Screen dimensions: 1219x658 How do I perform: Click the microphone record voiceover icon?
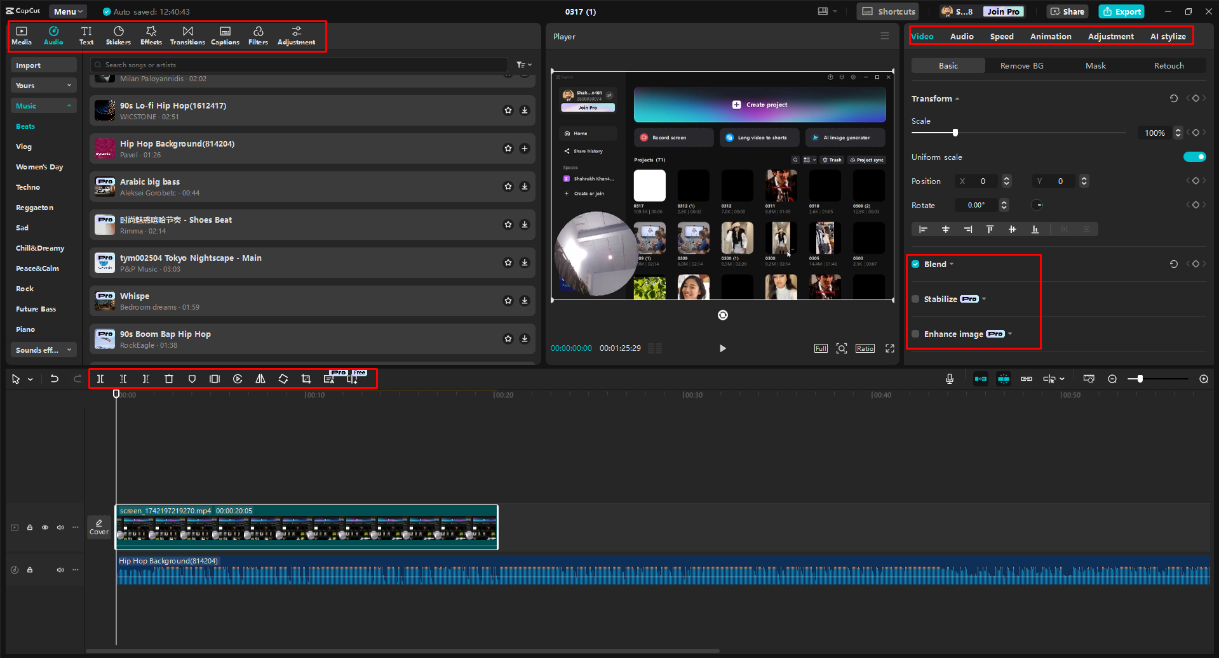point(949,379)
